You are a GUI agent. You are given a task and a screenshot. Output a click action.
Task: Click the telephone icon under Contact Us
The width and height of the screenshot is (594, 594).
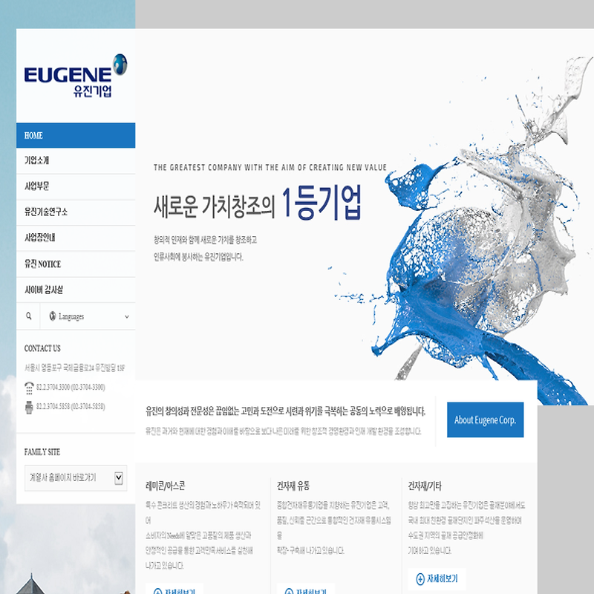(x=29, y=388)
